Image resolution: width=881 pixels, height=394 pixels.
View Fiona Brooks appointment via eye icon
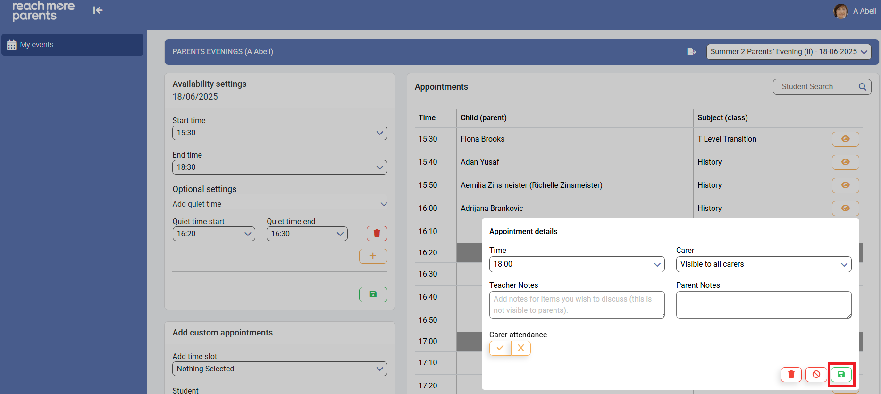point(845,139)
